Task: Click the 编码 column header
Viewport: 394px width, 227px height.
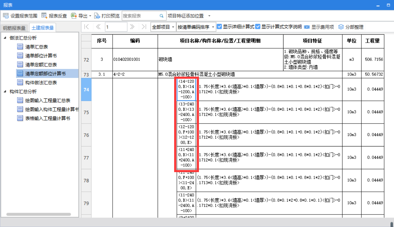Action: click(x=135, y=41)
